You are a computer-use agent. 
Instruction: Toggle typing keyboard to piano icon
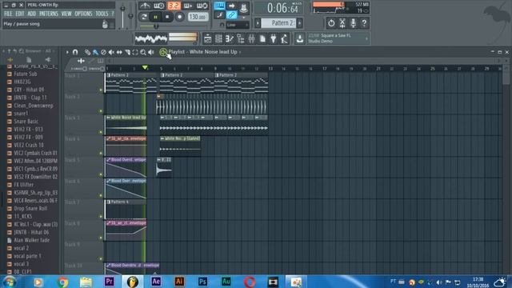(219, 6)
